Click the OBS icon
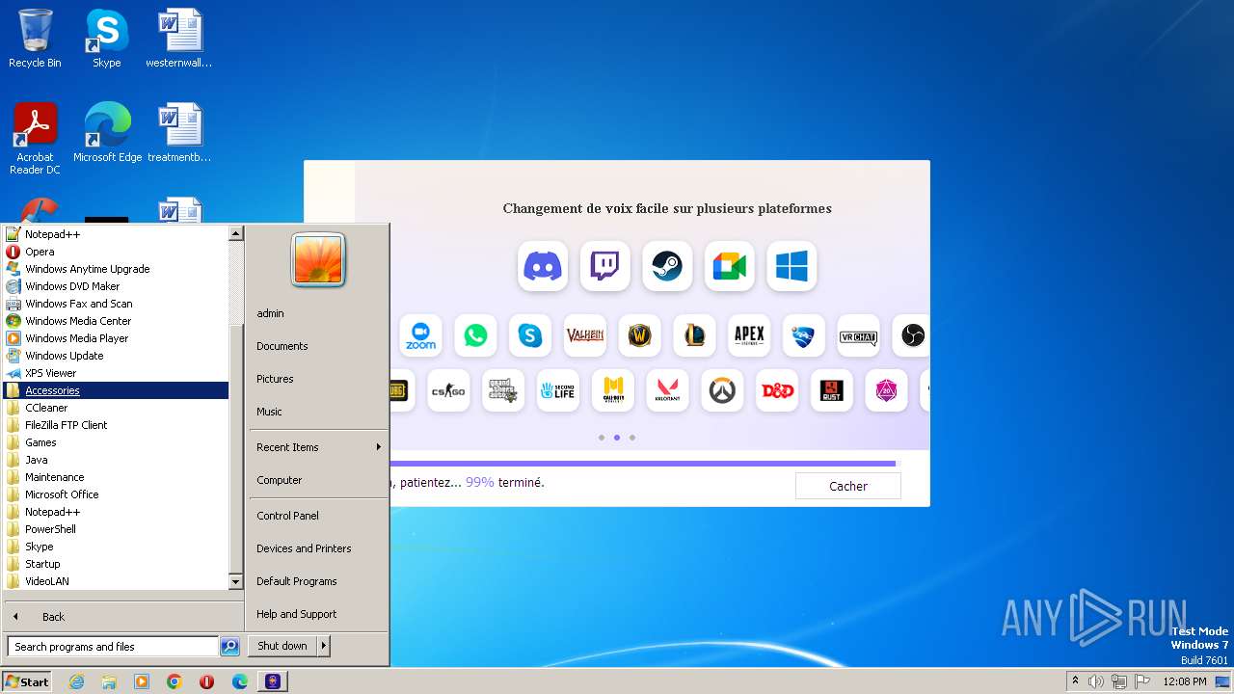The height and width of the screenshot is (694, 1234). [x=911, y=335]
